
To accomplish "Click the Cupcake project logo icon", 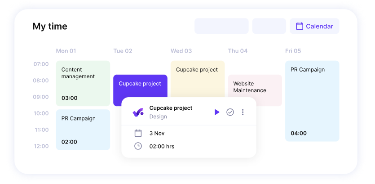I will (138, 112).
